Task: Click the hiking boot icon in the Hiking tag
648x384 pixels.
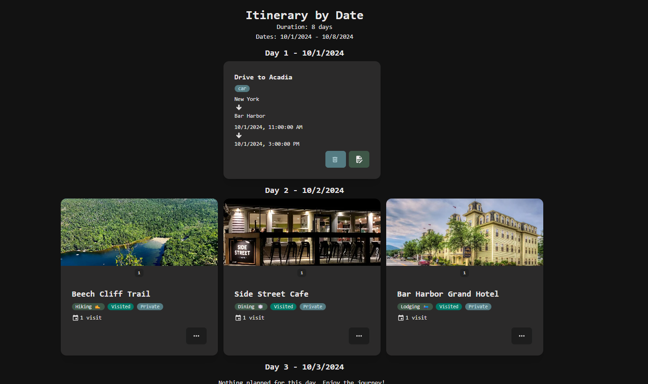Action: click(x=98, y=306)
